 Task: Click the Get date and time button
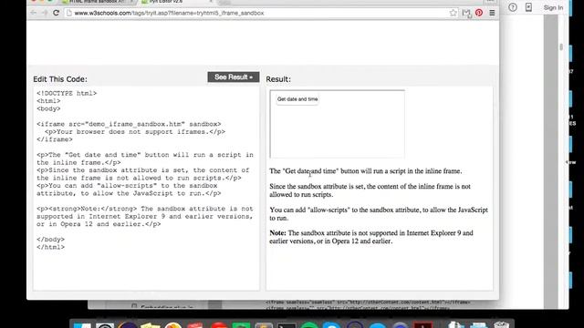[297, 99]
